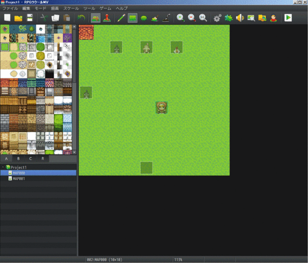Undo the last action with the green arrow
Screen dimensions: 308x263
click(81, 18)
